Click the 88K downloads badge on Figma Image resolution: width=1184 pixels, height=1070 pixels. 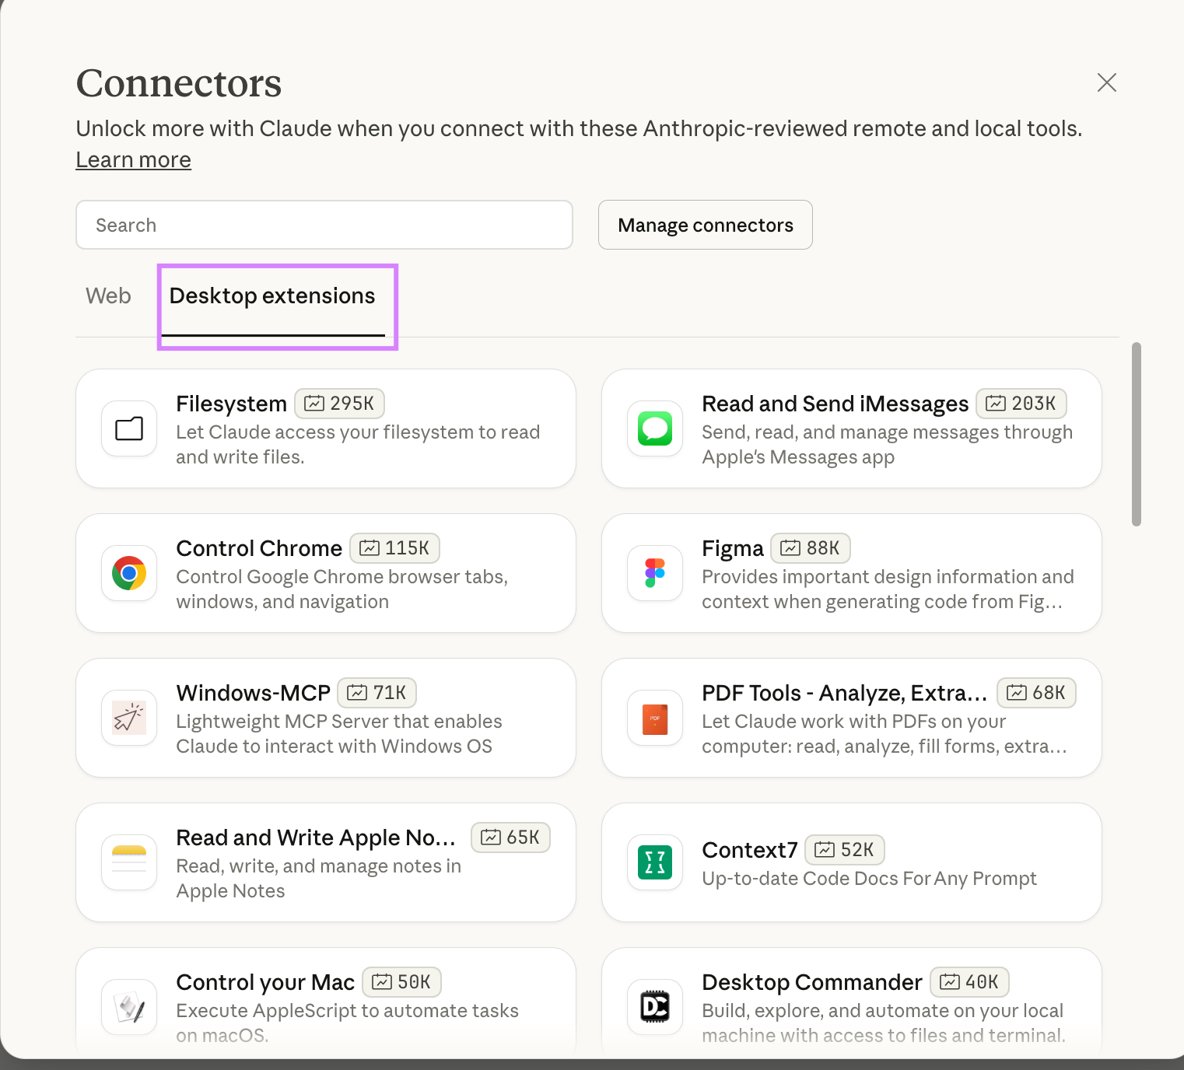click(x=811, y=548)
